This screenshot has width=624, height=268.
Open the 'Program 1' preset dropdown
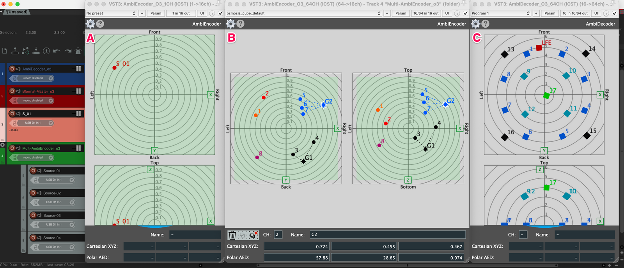(501, 13)
